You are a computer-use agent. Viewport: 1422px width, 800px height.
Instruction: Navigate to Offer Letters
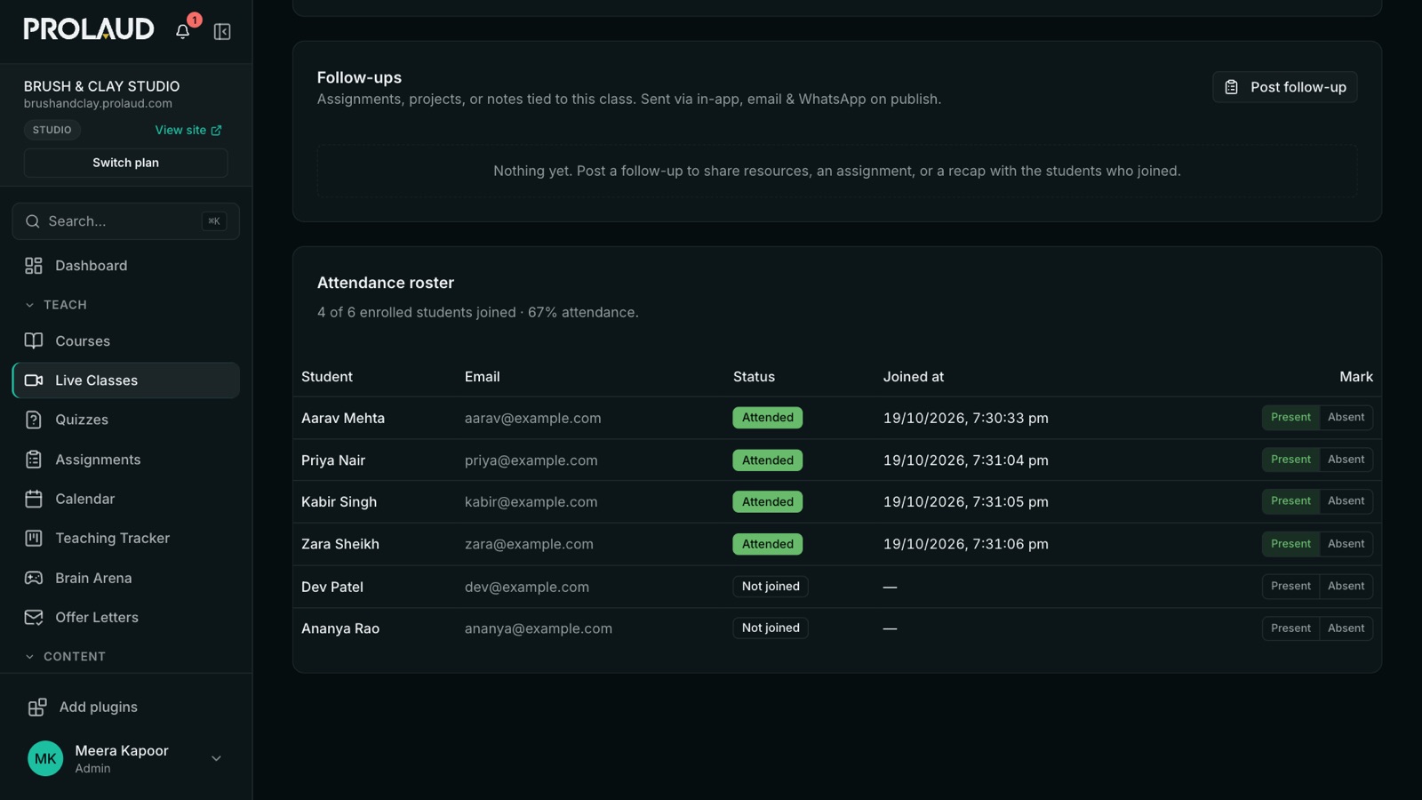coord(126,617)
